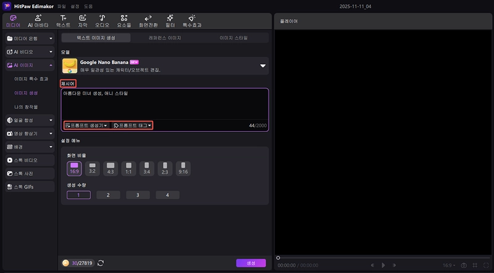Set generation quantity to 4

(x=167, y=195)
